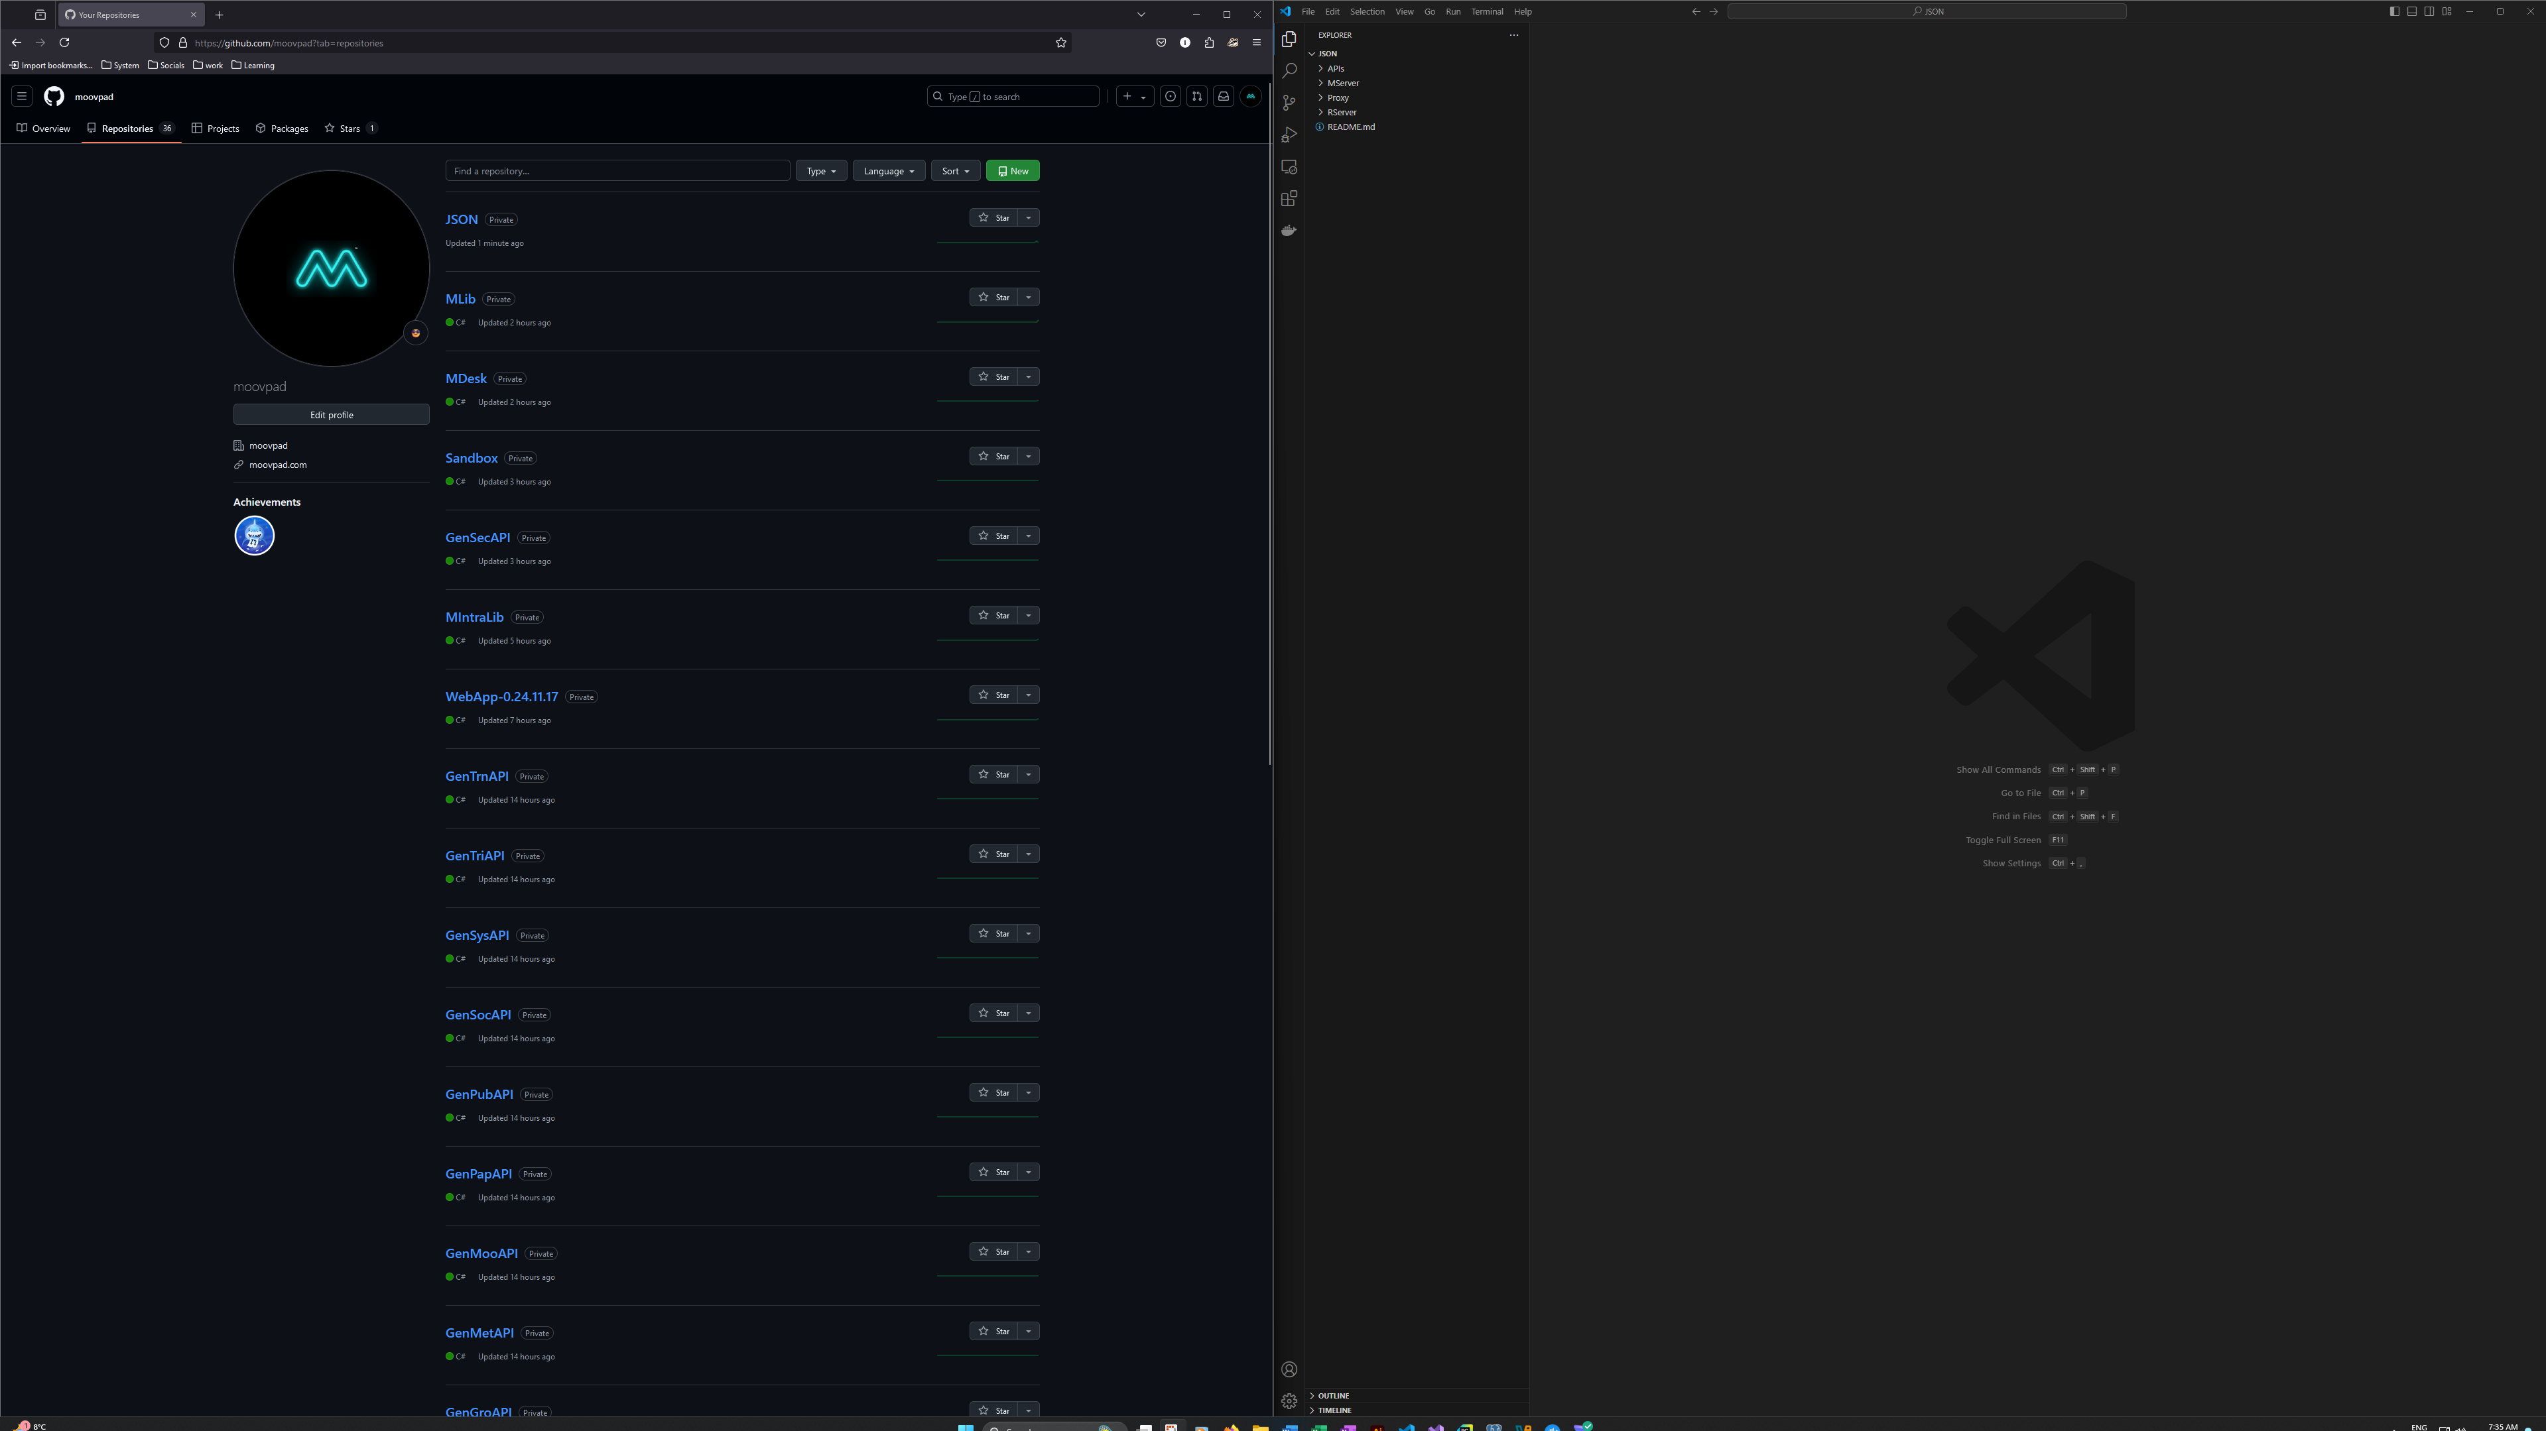Open the moovpad.com website link
The width and height of the screenshot is (2546, 1431).
[278, 465]
